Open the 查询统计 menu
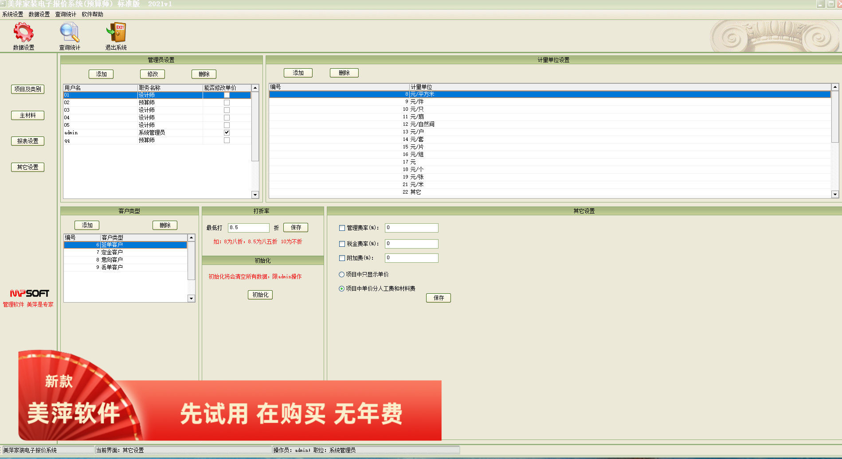Screen dimensions: 842x459 coord(66,14)
